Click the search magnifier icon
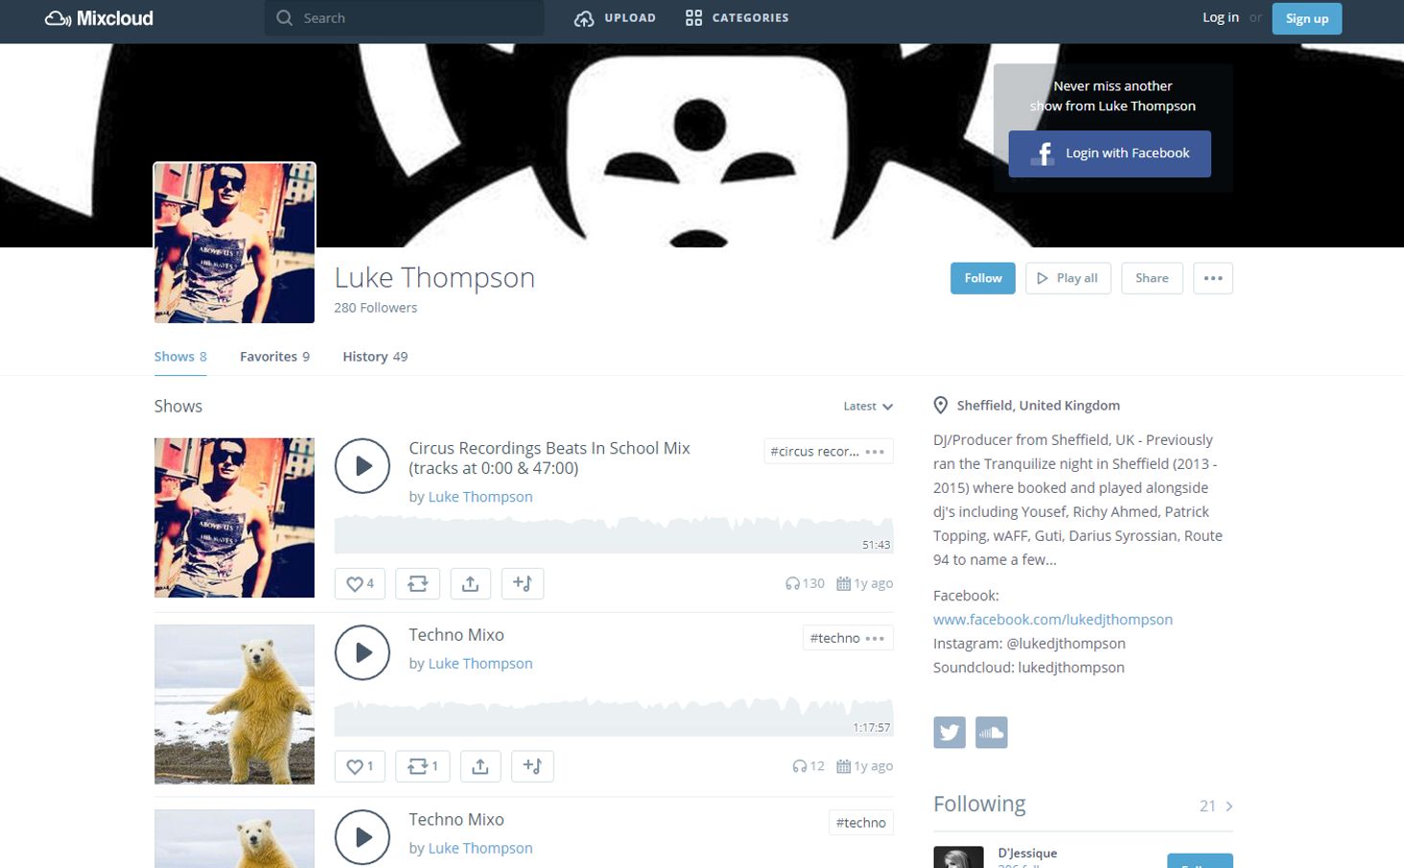Image resolution: width=1404 pixels, height=868 pixels. (284, 18)
